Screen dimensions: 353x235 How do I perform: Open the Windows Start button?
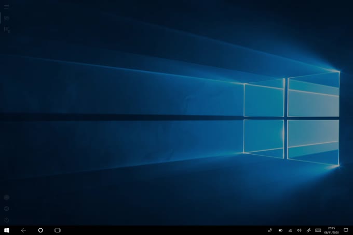click(x=7, y=230)
